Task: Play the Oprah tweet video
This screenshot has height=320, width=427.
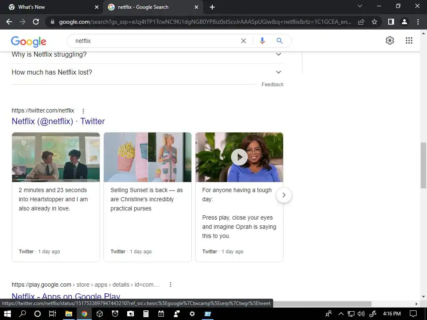Action: coord(239,157)
